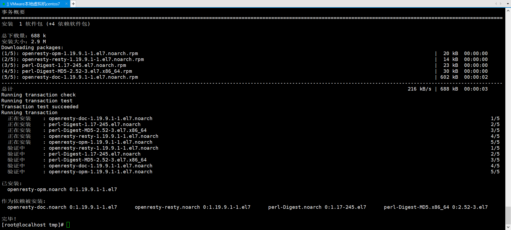This screenshot has width=511, height=230.
Task: Close the VMware本地虚拟机centos7 session tab
Action: (66, 4)
